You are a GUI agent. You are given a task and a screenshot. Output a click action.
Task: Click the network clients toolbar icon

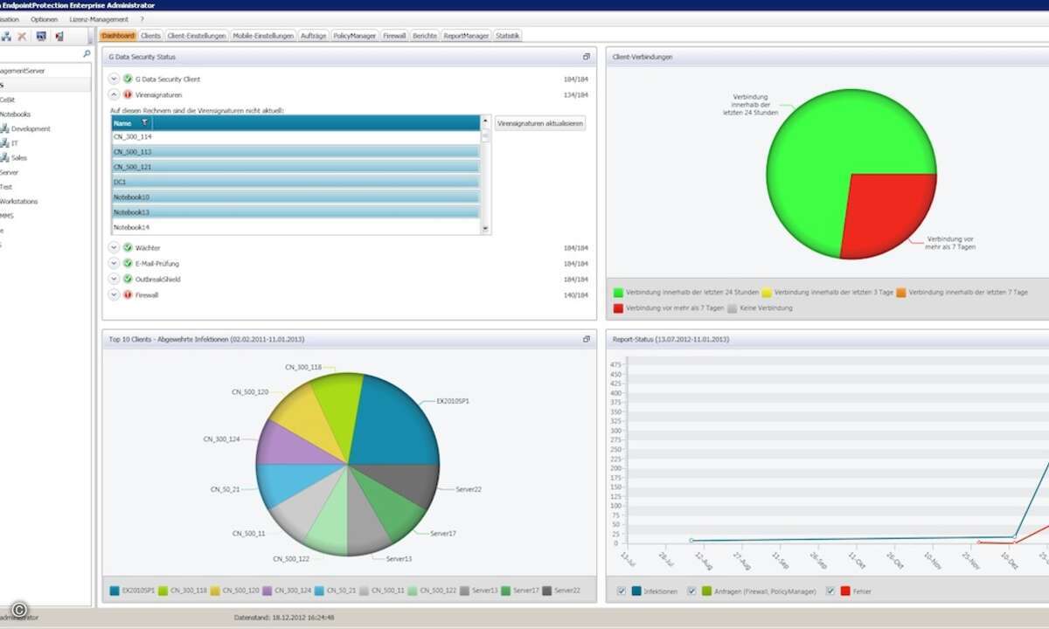(x=6, y=36)
